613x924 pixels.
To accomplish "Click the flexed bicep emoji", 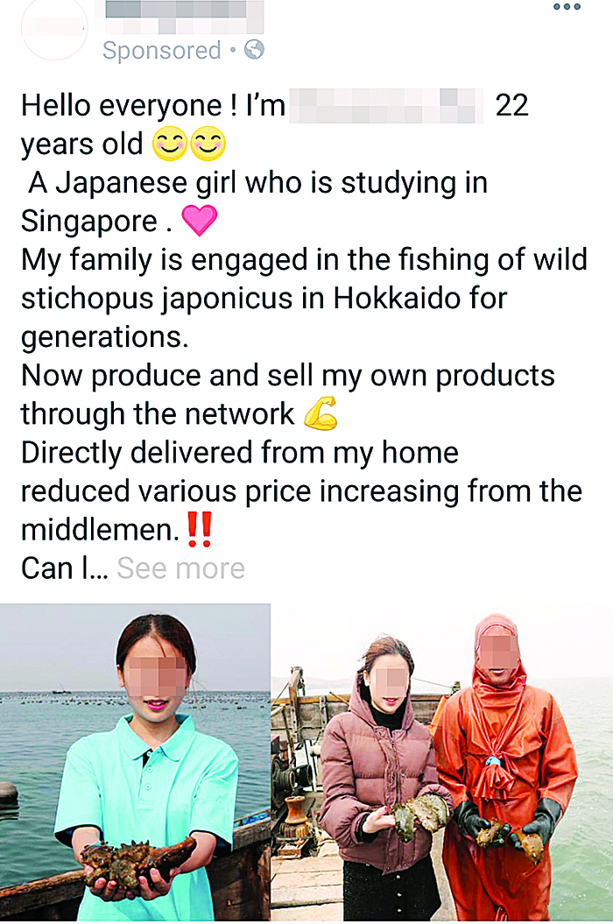I will click(321, 413).
